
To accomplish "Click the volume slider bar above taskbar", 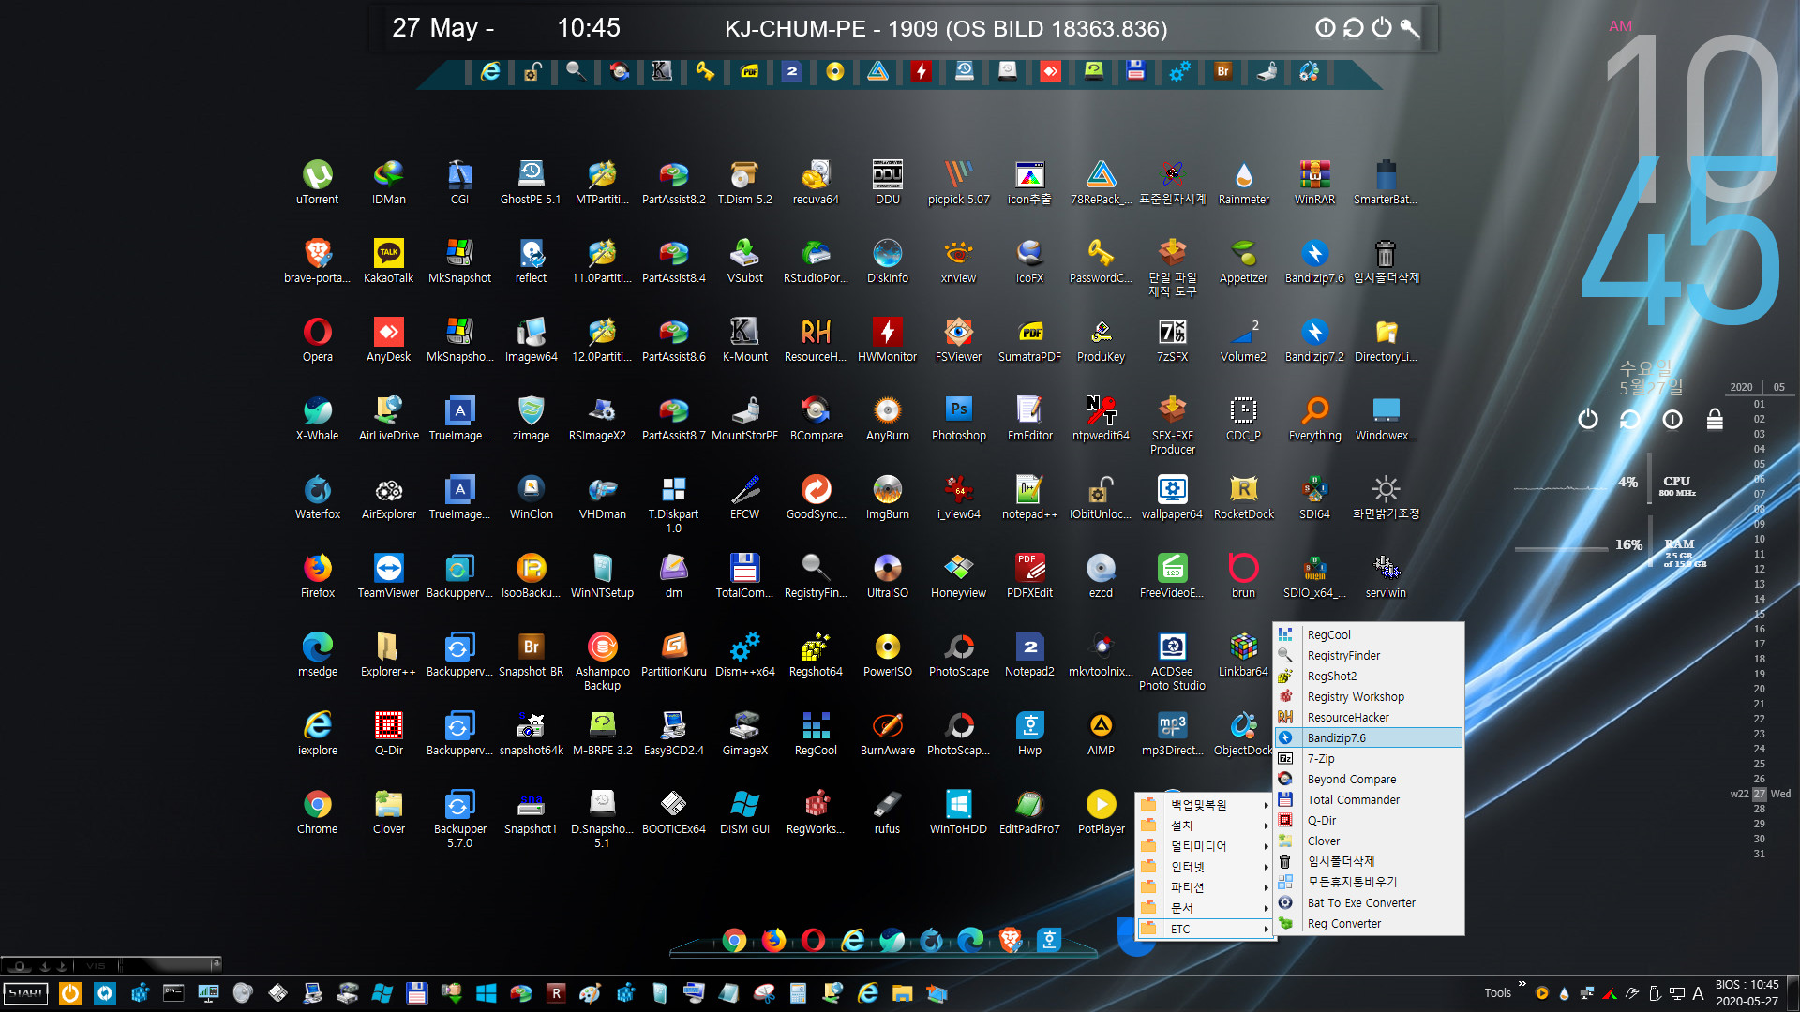I will [169, 965].
